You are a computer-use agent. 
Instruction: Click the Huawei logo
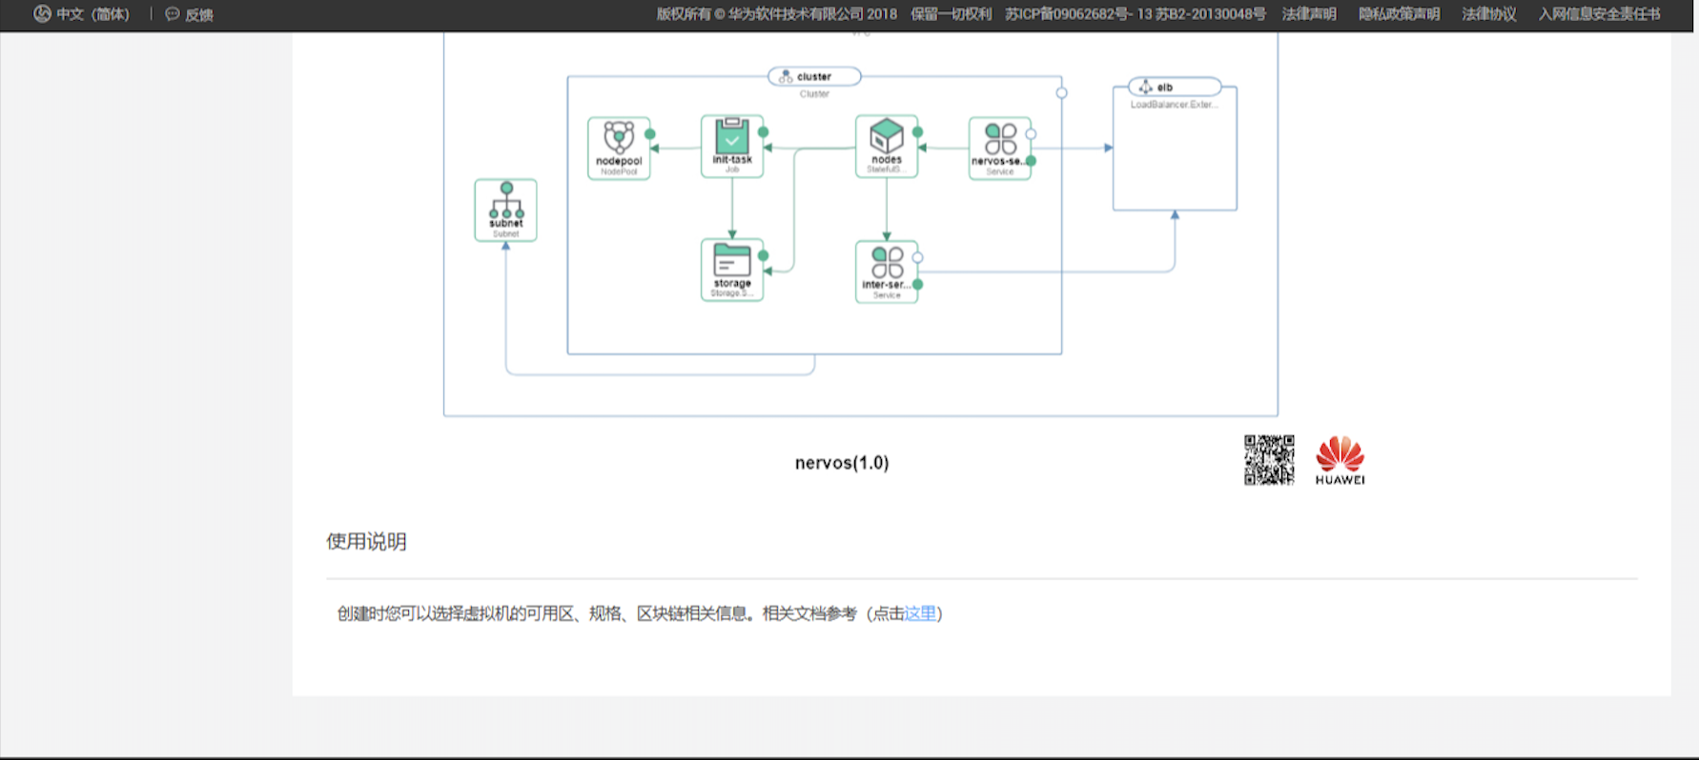1341,460
